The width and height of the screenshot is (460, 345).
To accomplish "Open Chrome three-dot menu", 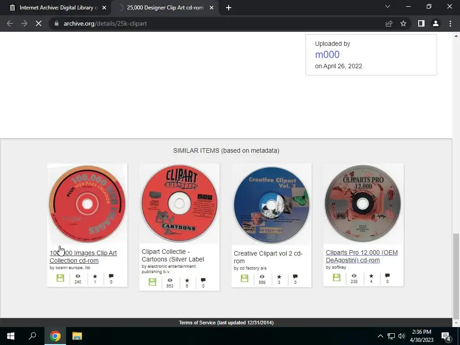I will tap(450, 23).
